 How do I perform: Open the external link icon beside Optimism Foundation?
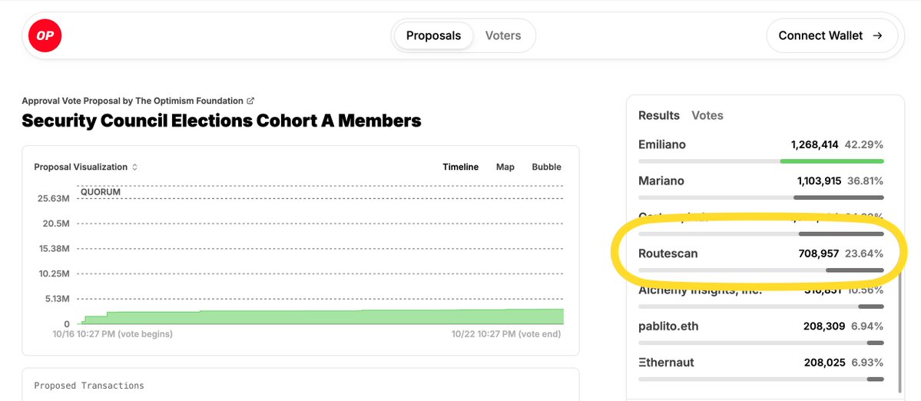[251, 101]
